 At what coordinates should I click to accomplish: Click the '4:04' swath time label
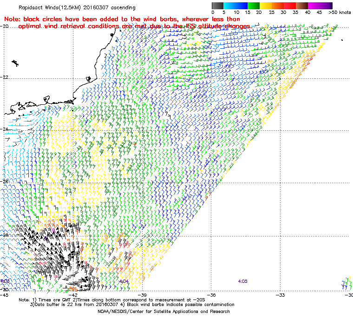(x=124, y=281)
